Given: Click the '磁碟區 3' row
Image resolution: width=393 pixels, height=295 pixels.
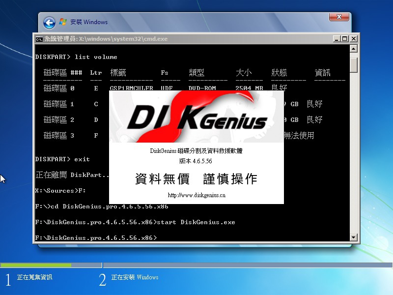Looking at the screenshot, I should pyautogui.click(x=179, y=136).
